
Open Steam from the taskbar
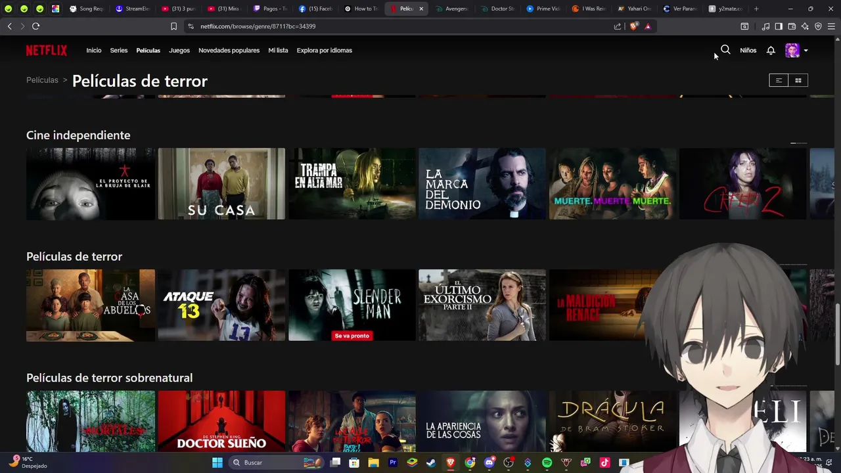click(x=431, y=462)
